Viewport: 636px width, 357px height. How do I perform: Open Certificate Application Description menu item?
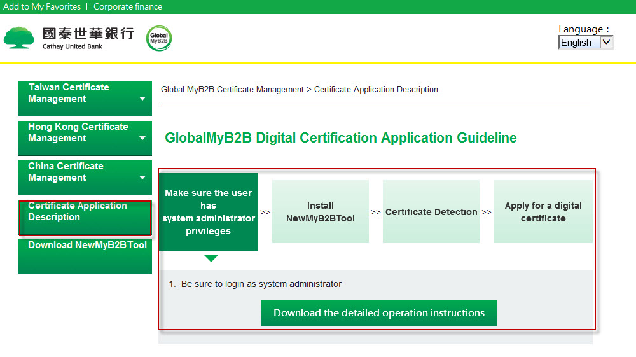[85, 218]
